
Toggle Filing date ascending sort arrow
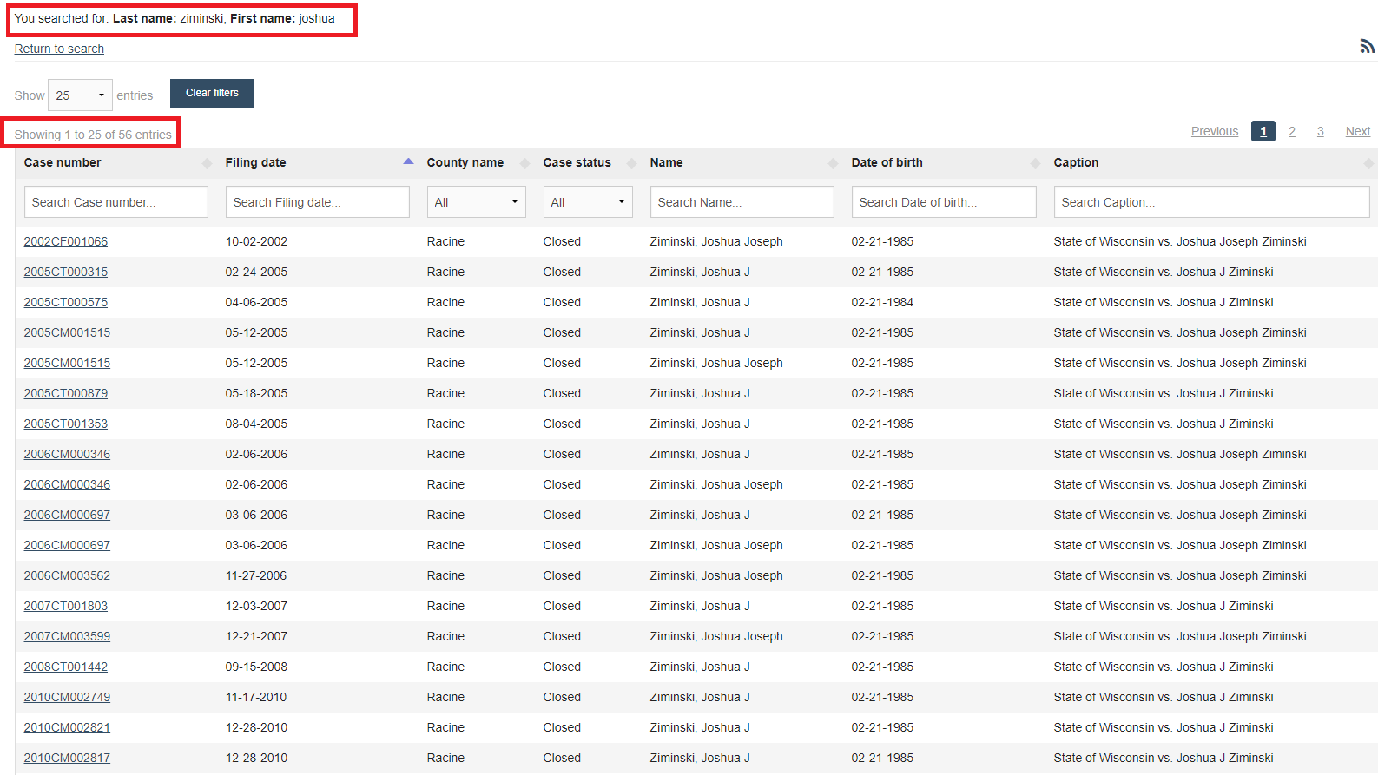click(408, 161)
